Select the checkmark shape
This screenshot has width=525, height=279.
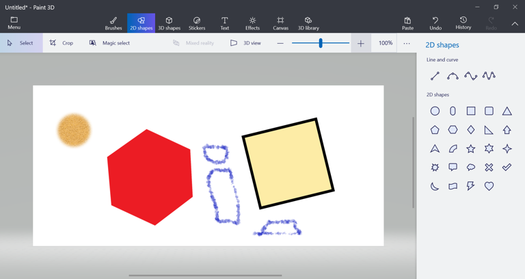[507, 167]
